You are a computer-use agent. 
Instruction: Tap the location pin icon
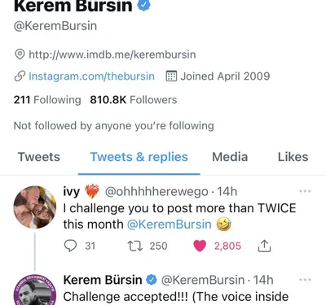(x=20, y=54)
